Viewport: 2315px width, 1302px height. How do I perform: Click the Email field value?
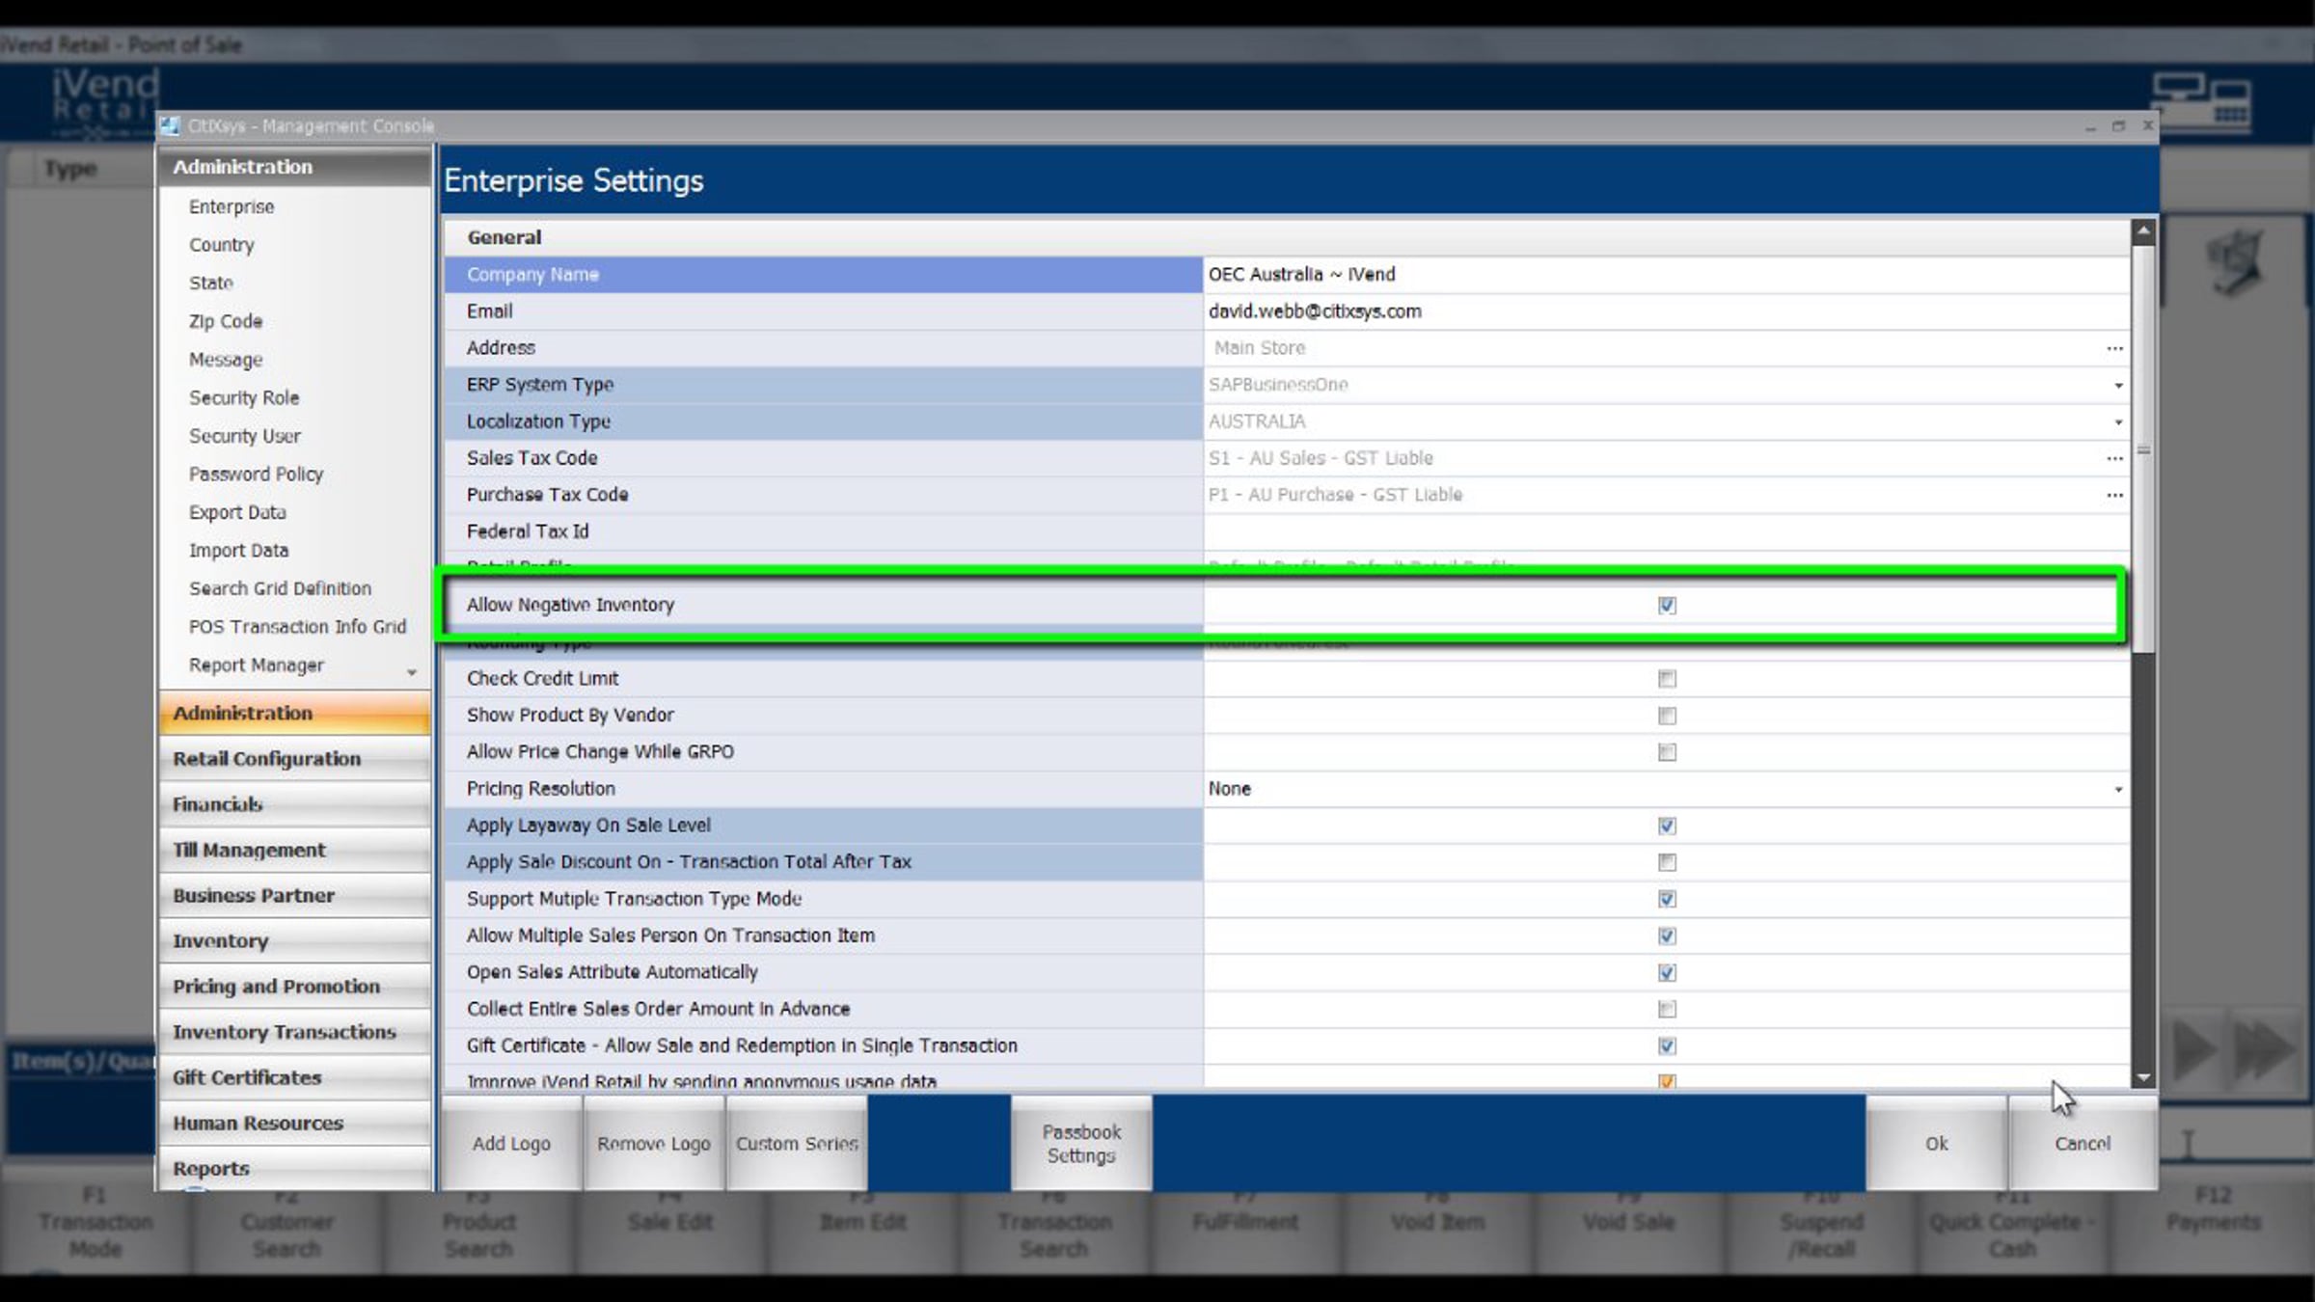(1314, 312)
